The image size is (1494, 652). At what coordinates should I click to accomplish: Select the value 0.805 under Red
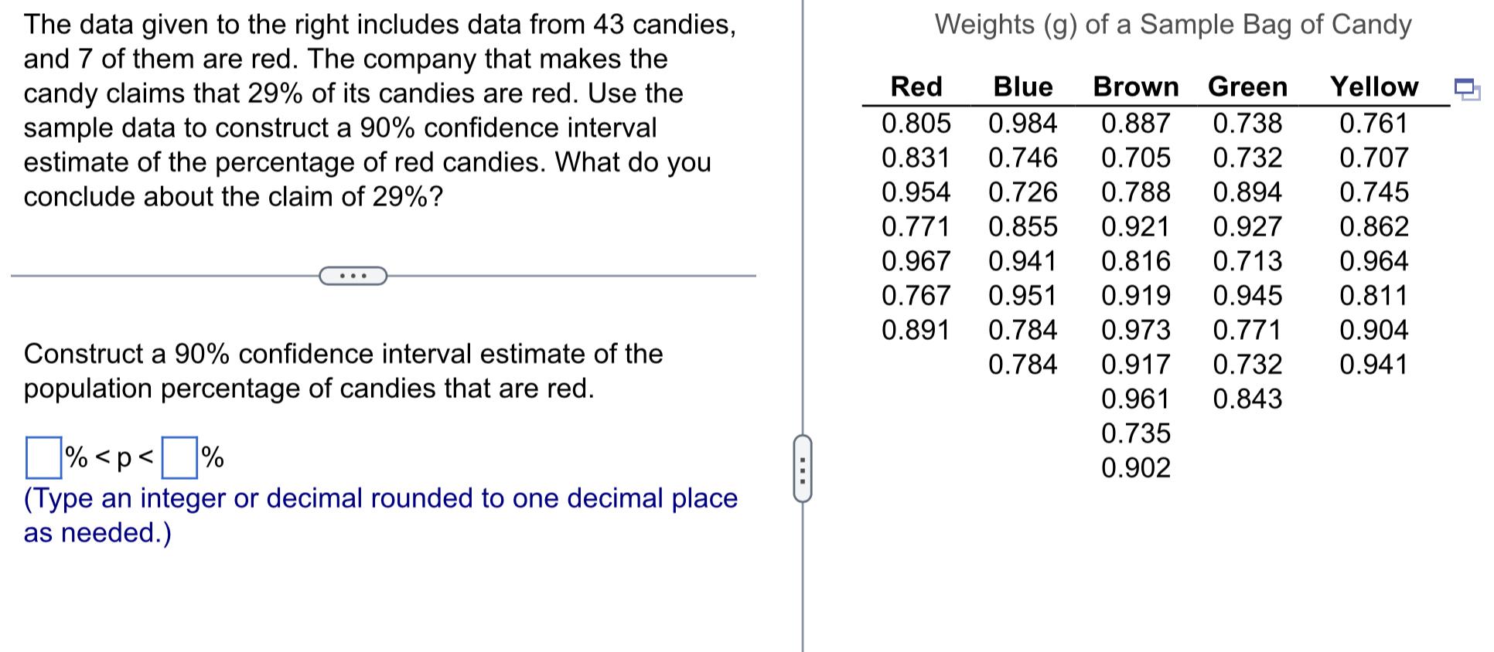pyautogui.click(x=917, y=122)
